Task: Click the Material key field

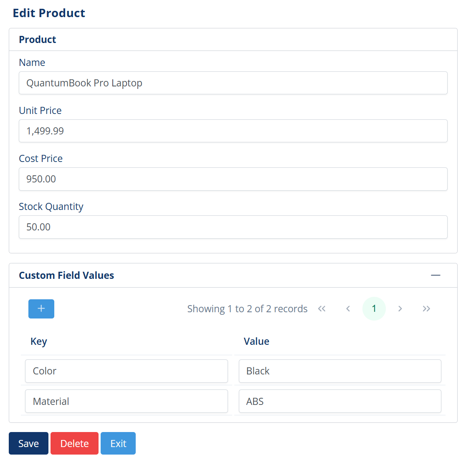Action: [126, 401]
